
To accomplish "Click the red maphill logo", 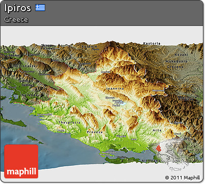I will tap(21, 161).
